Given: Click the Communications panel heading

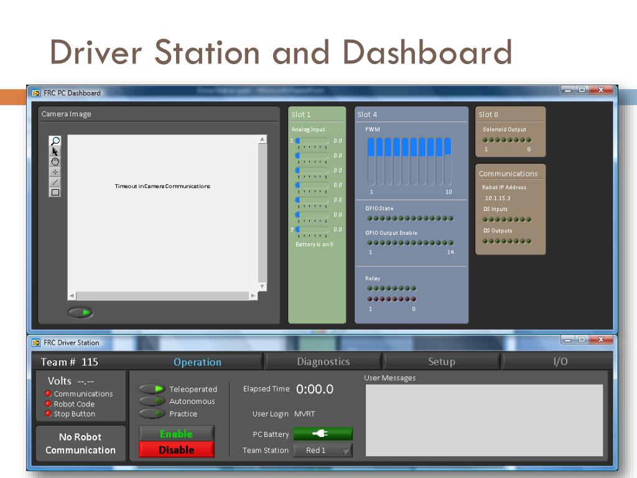Looking at the screenshot, I should tap(508, 174).
